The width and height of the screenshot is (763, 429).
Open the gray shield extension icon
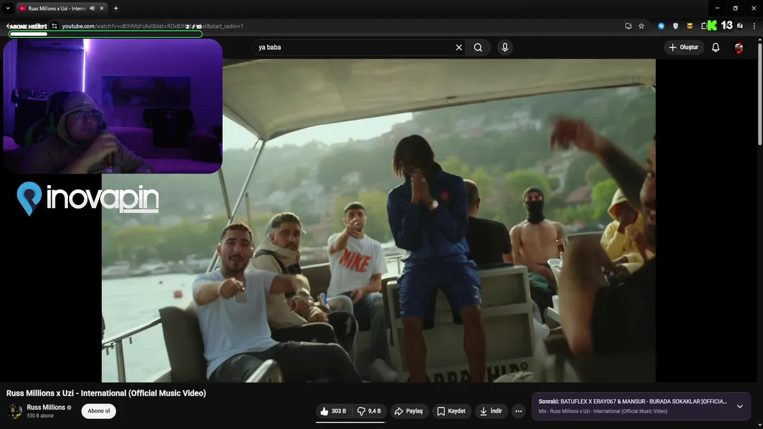675,26
